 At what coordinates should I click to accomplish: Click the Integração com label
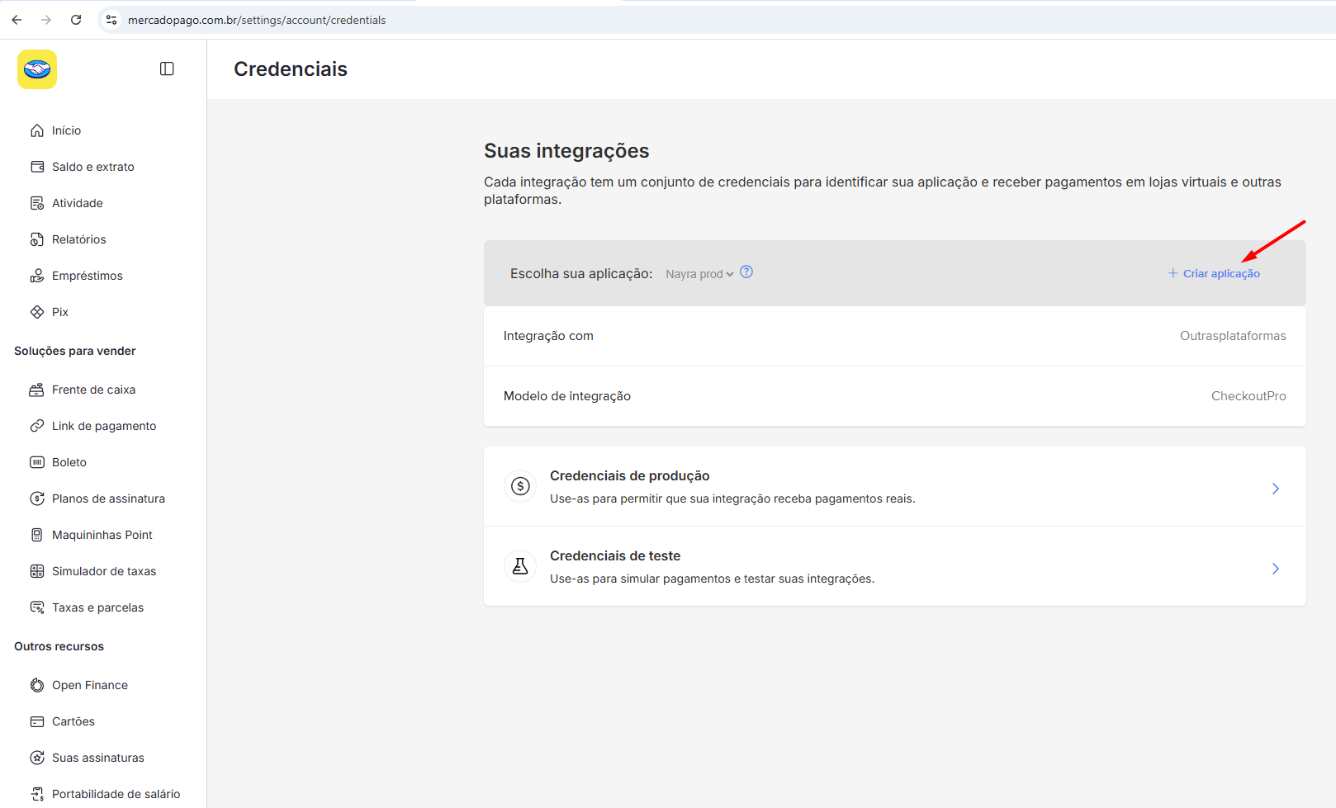coord(548,336)
